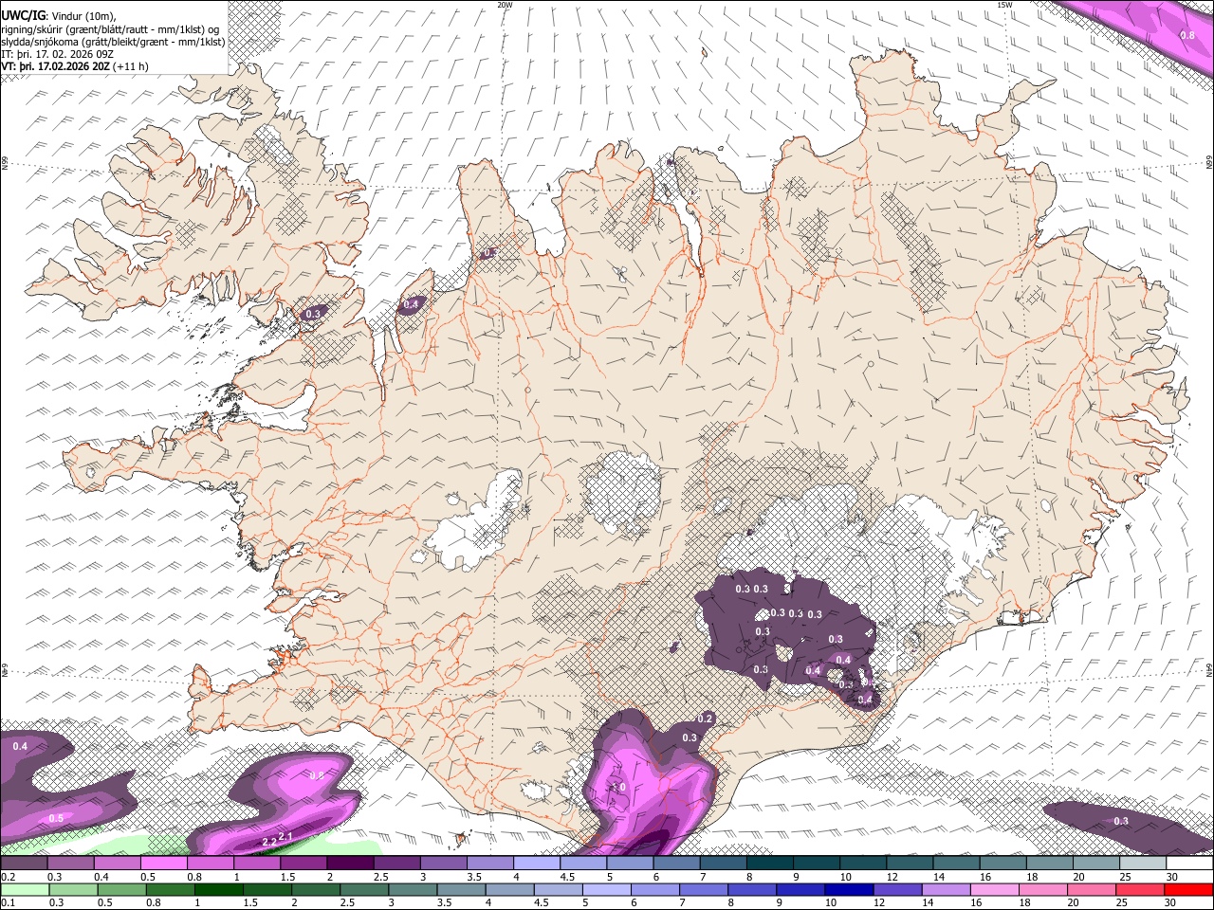Click the top-row dark purple swatch between 2 and 2.5
This screenshot has height=910, width=1214.
[350, 864]
